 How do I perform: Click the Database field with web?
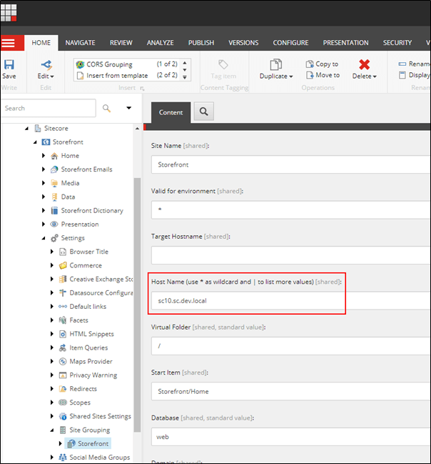coord(290,437)
